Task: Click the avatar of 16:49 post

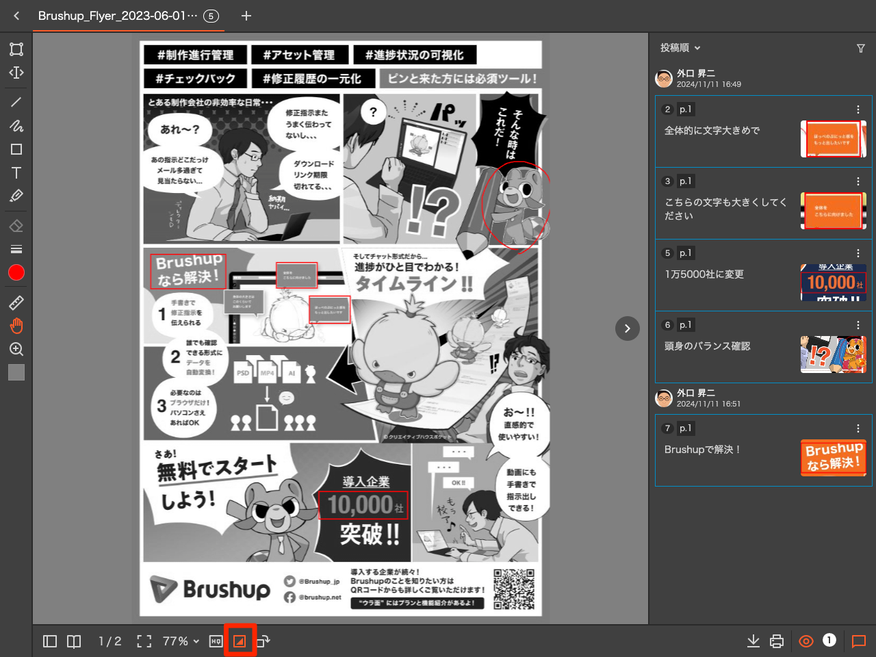Action: [x=664, y=79]
